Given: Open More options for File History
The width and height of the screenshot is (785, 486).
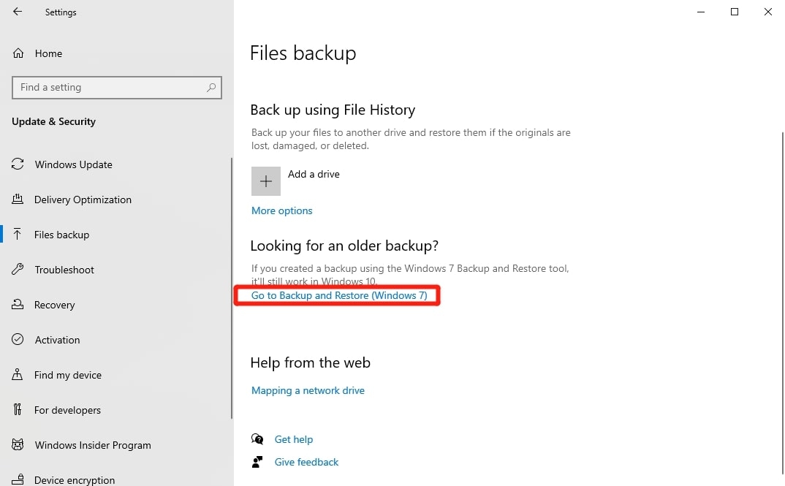Looking at the screenshot, I should pyautogui.click(x=281, y=210).
